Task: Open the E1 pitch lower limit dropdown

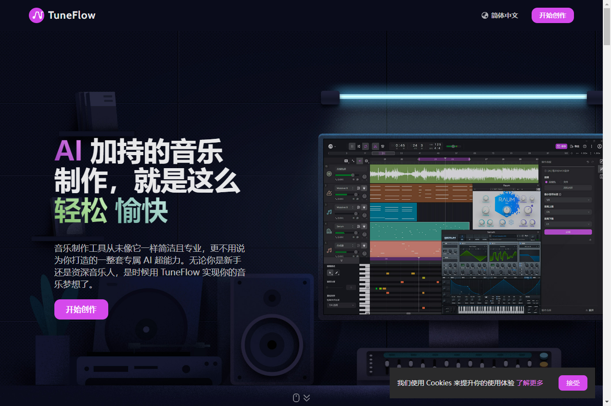Action: tap(568, 224)
